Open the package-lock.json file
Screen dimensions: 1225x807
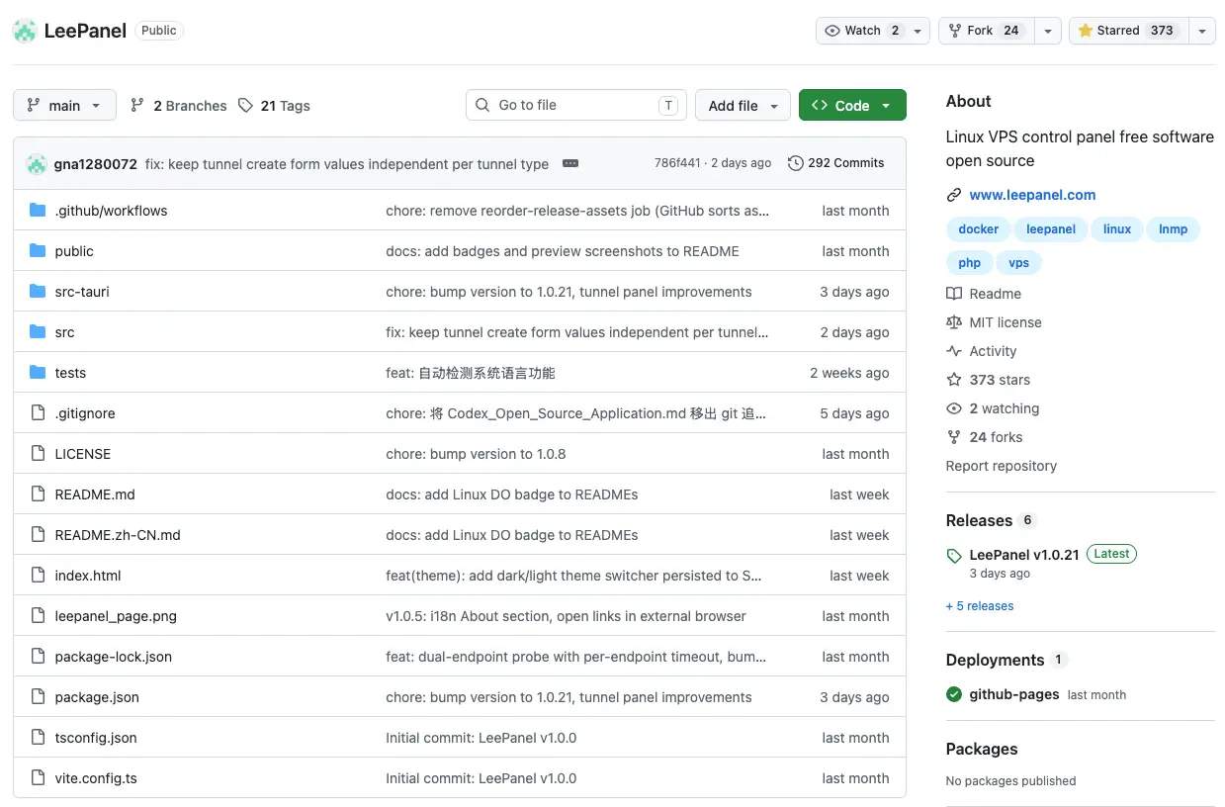[114, 657]
